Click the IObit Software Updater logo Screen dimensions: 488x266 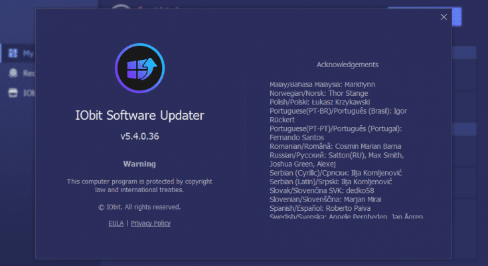point(139,67)
